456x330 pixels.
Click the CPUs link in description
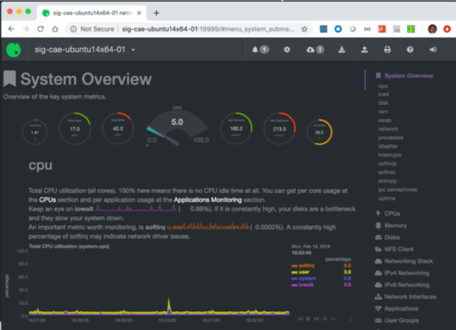(47, 200)
